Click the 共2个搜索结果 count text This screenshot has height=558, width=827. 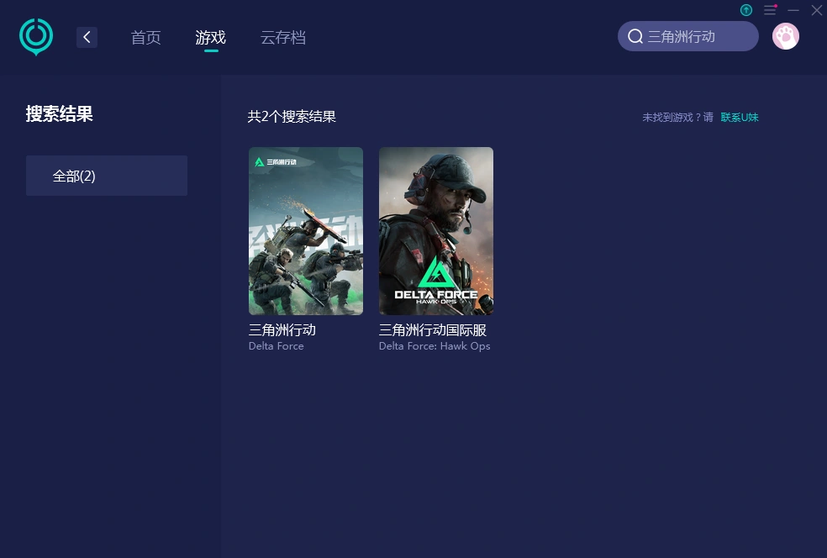pyautogui.click(x=292, y=117)
